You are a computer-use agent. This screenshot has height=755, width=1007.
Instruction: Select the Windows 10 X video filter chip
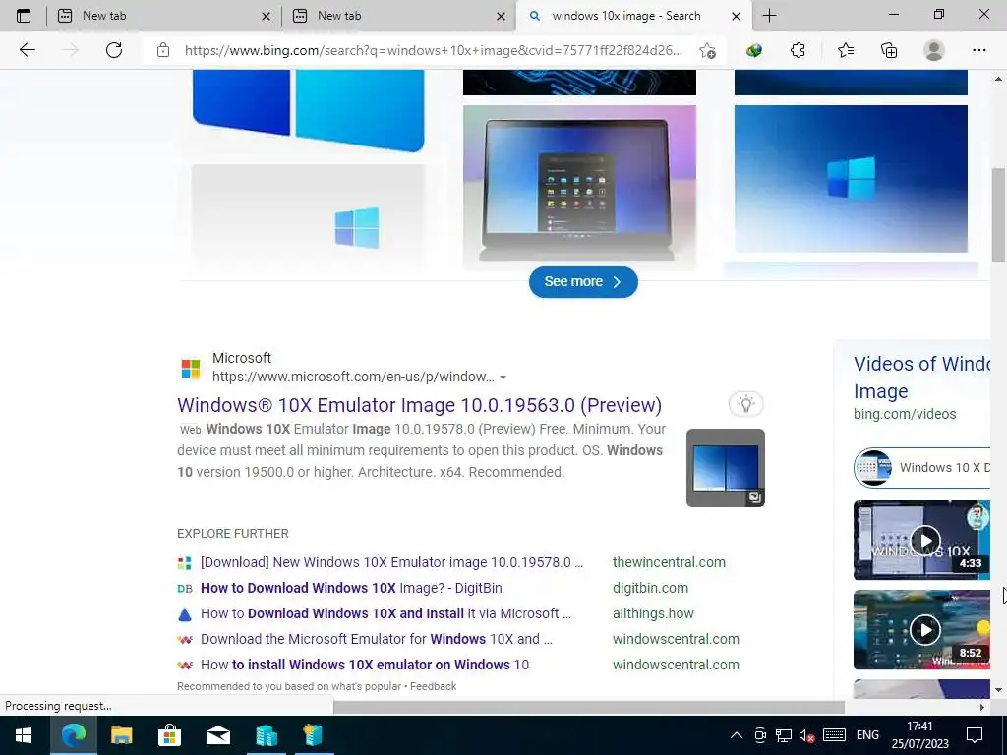(921, 468)
